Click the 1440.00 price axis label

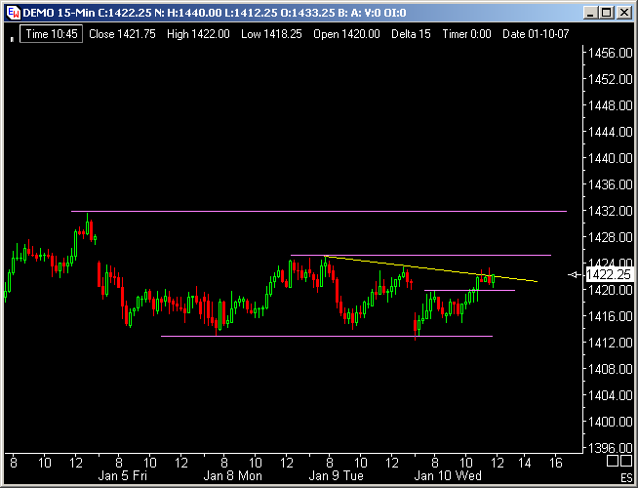(x=611, y=158)
